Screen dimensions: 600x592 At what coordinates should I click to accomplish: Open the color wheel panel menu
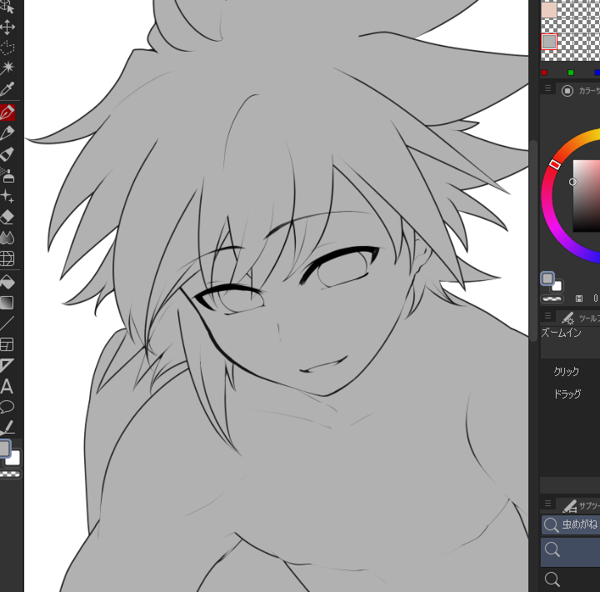tap(548, 89)
